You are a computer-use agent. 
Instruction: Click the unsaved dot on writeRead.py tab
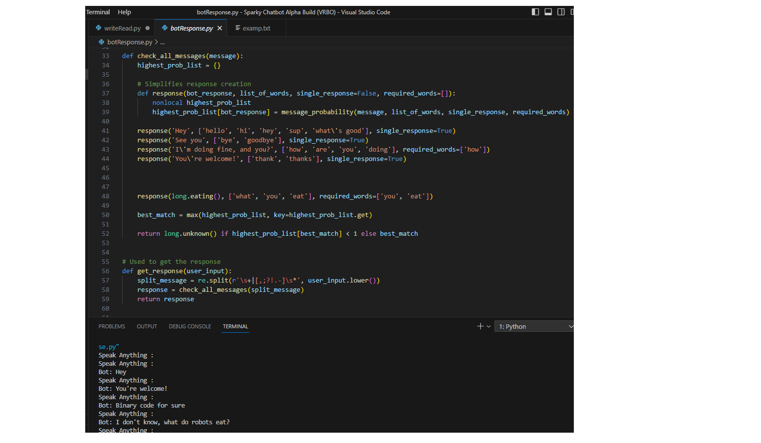147,28
